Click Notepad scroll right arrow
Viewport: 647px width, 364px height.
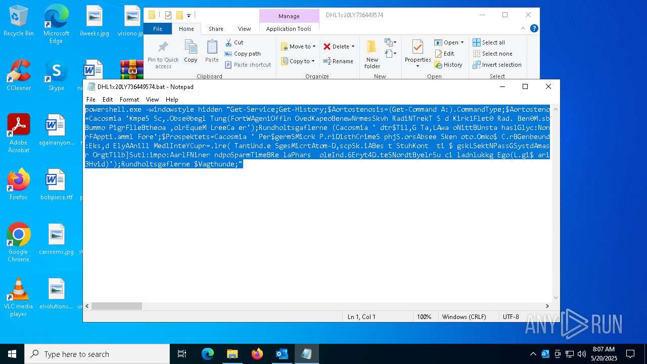[547, 306]
